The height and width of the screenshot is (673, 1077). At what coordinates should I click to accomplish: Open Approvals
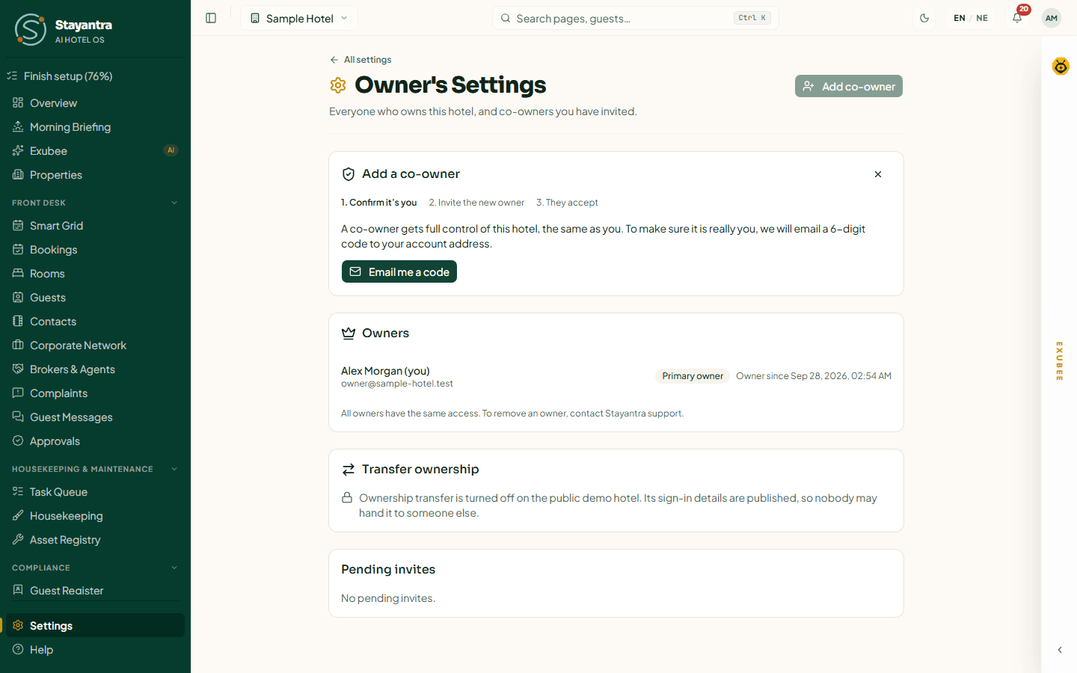point(95,441)
